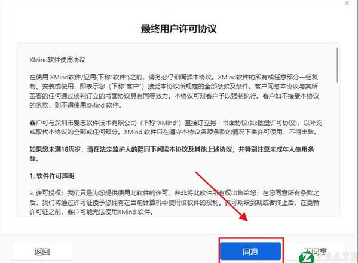This screenshot has height=263, width=358.
Task: Click the line 的条款，则不得使用XMind 软件
Action: click(x=75, y=105)
